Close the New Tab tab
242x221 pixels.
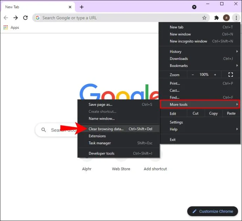click(70, 7)
